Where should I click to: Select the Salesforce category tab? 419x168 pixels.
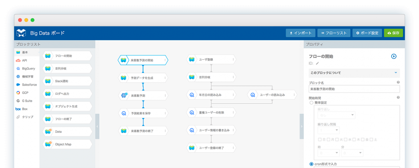27,85
